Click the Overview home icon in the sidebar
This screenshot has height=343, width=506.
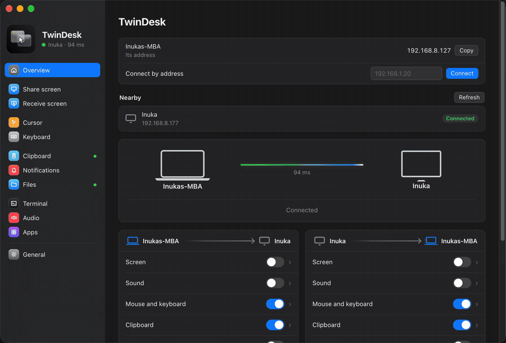[13, 70]
